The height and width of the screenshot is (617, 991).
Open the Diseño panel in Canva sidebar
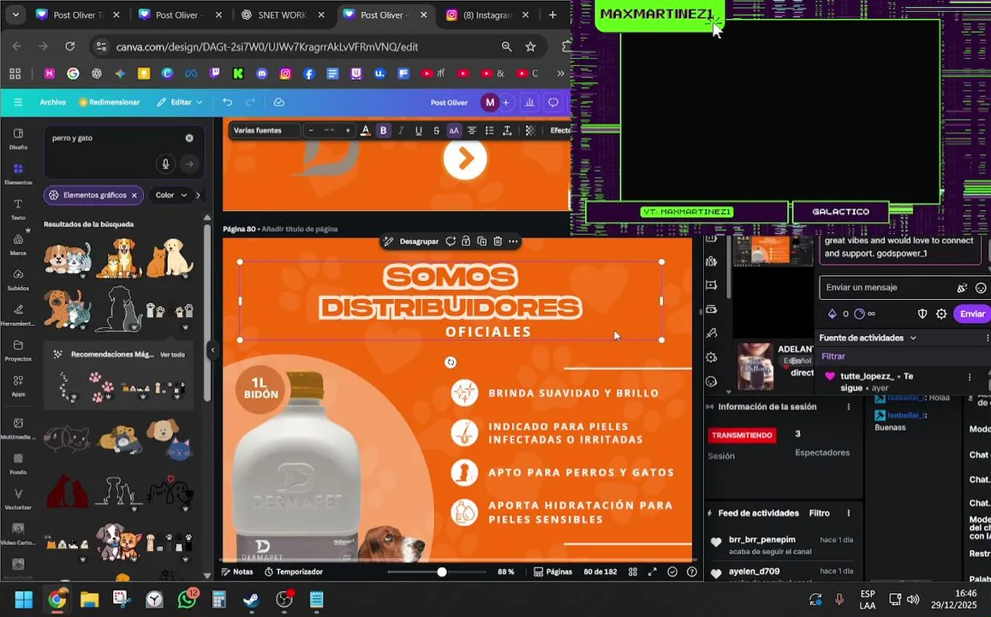pos(18,139)
